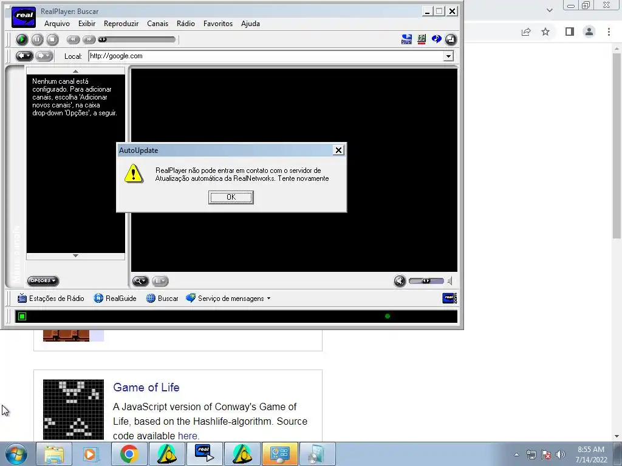Open the Chrome tab search chevron
This screenshot has height=466, width=622.
(x=549, y=10)
